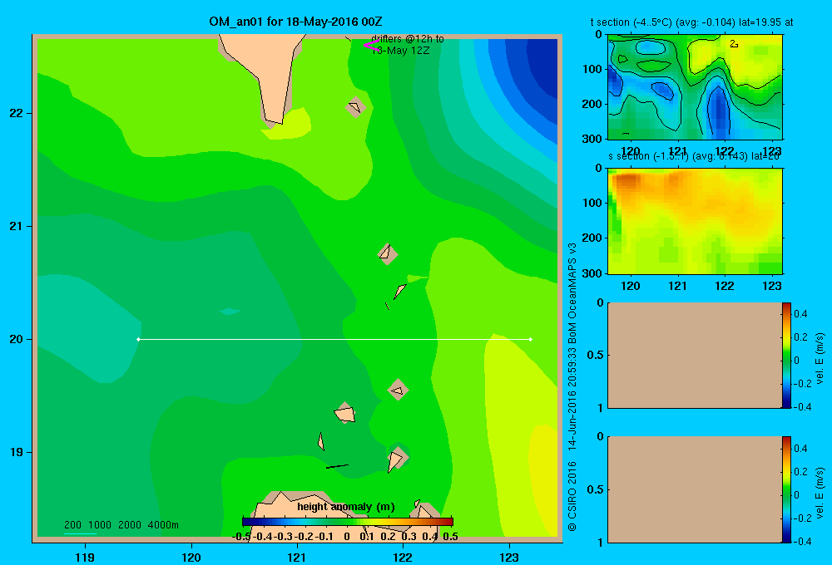832x565 pixels.
Task: Click longitude tick 121 under s section plot
Action: pyautogui.click(x=677, y=286)
